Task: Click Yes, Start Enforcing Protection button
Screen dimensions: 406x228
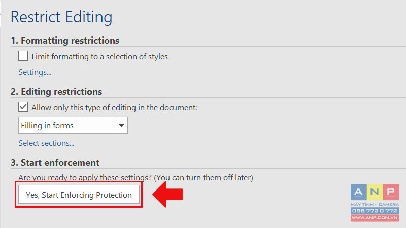Action: click(x=79, y=195)
